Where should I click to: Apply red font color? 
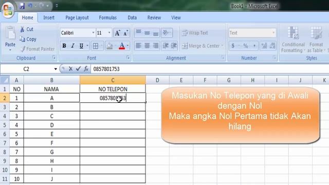(x=122, y=46)
